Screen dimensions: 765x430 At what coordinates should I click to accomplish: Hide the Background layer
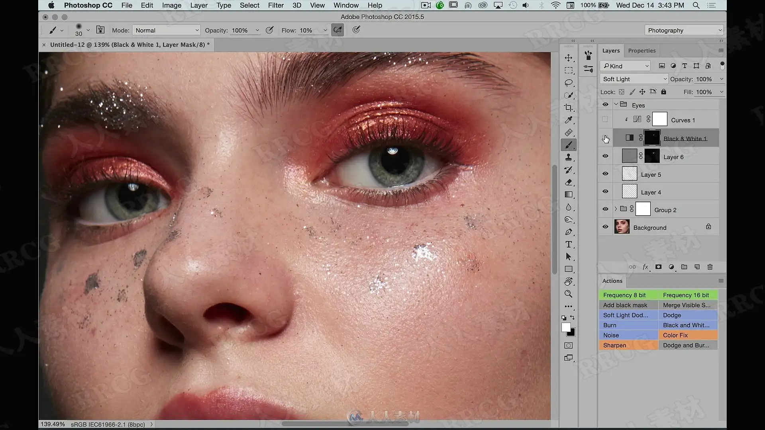pyautogui.click(x=605, y=227)
